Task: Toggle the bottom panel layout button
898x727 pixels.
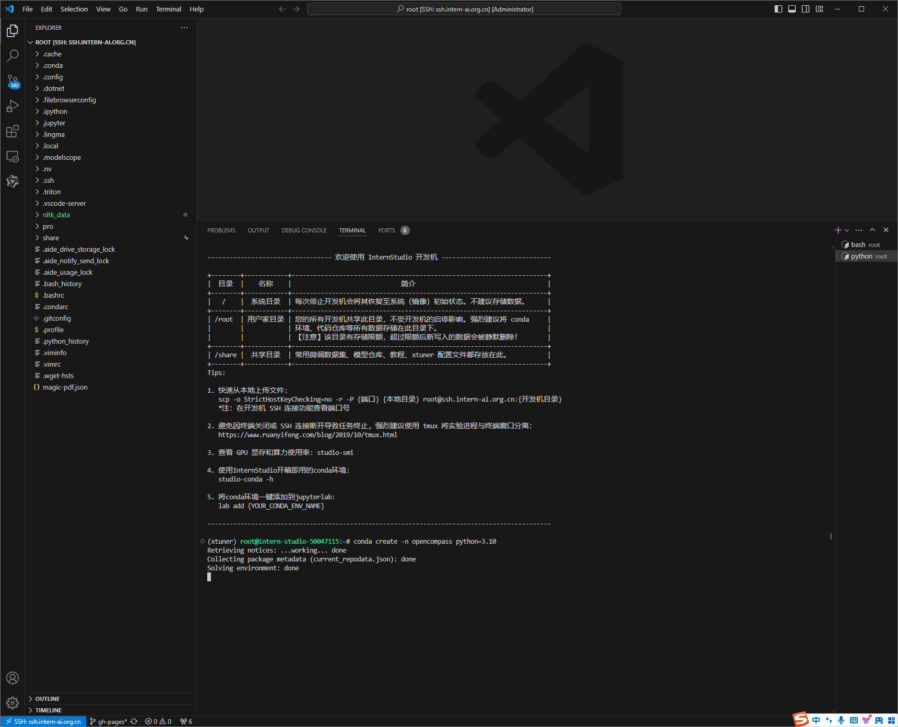Action: tap(792, 9)
